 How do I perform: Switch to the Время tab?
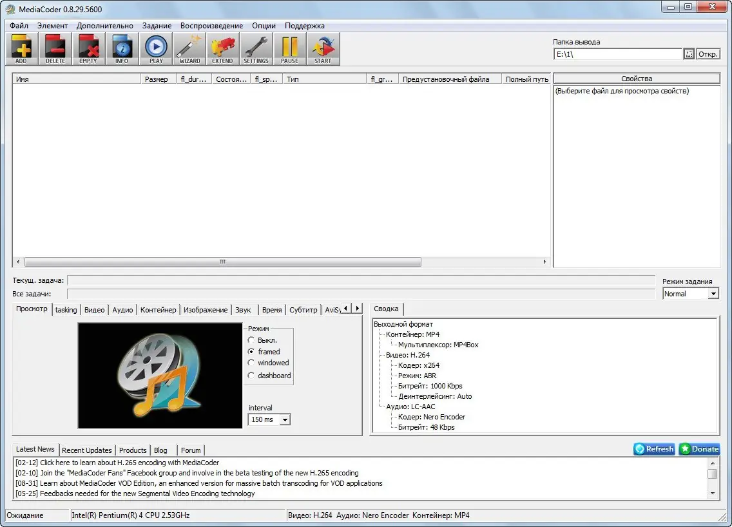tap(272, 310)
